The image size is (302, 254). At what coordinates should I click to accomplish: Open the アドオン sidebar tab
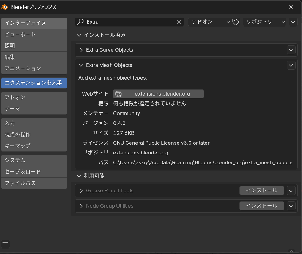[34, 97]
